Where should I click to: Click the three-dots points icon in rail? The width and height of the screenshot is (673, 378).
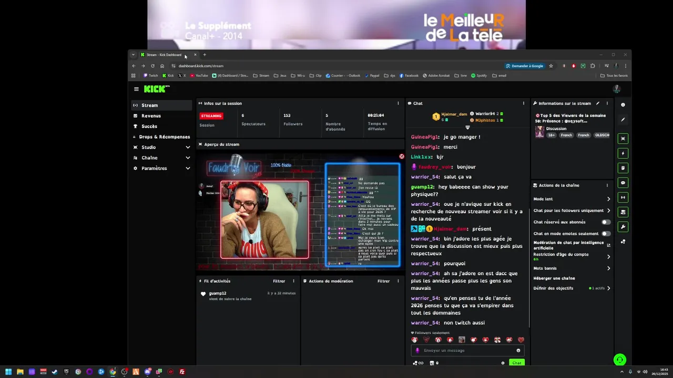623,241
